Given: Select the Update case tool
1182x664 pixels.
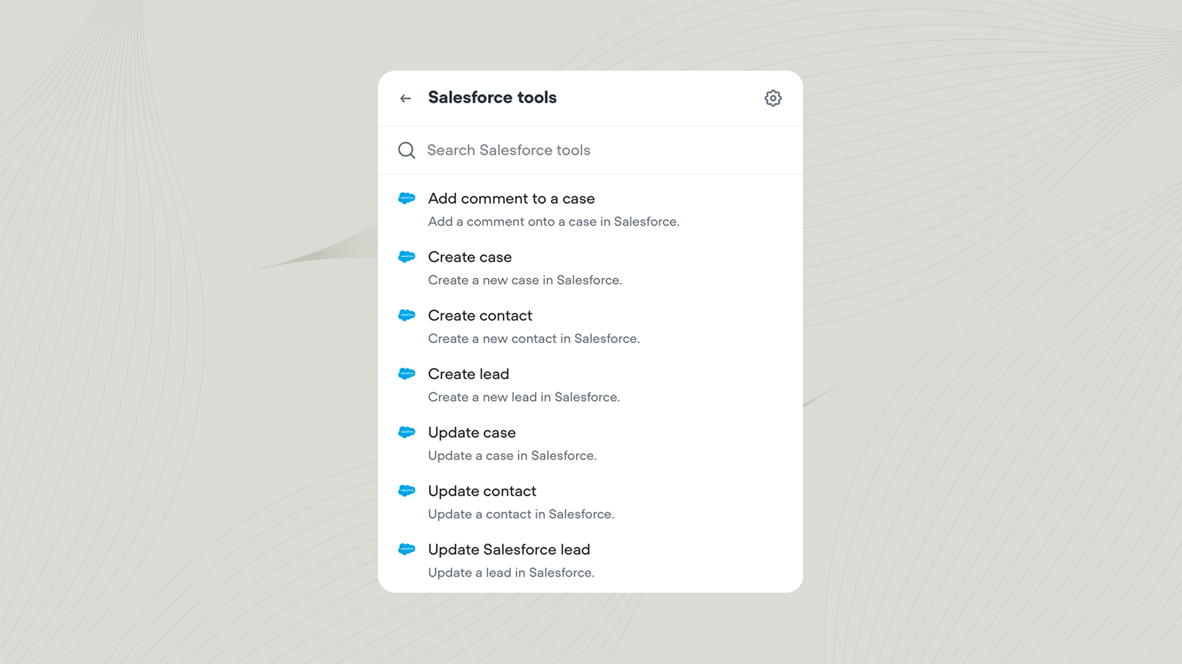Looking at the screenshot, I should (472, 432).
